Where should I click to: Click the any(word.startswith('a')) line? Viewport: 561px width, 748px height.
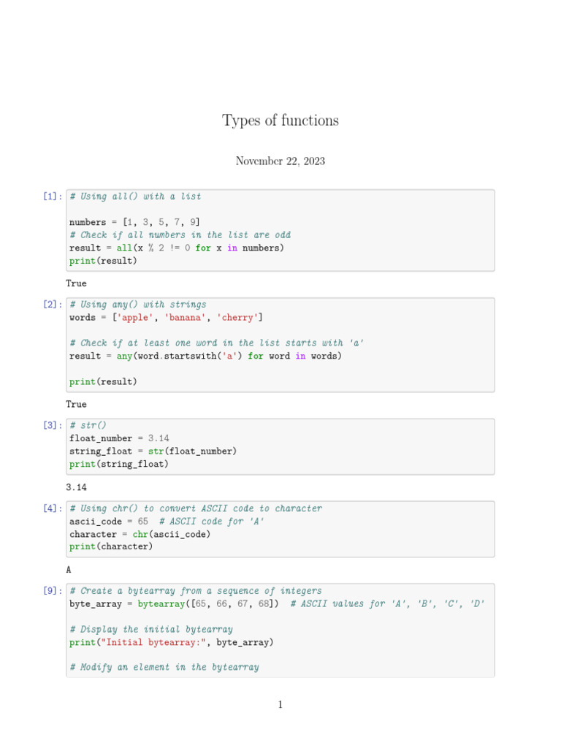205,356
